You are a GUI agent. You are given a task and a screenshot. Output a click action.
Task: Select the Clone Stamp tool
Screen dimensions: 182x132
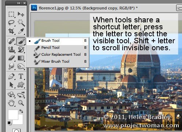pos(11,49)
